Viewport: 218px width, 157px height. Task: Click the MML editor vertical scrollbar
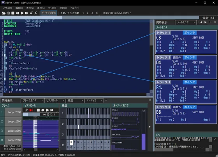151,56
